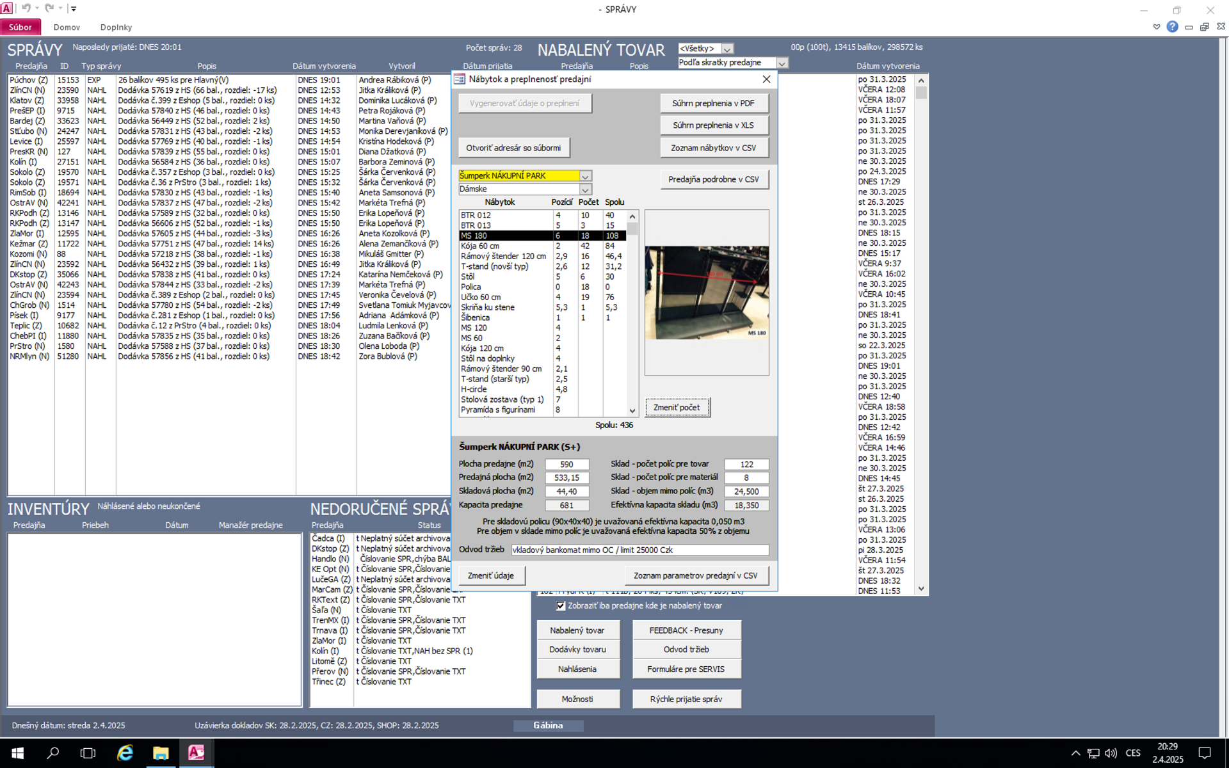This screenshot has height=768, width=1229.
Task: Switch to the Doplnky ribbon tab
Action: click(116, 27)
